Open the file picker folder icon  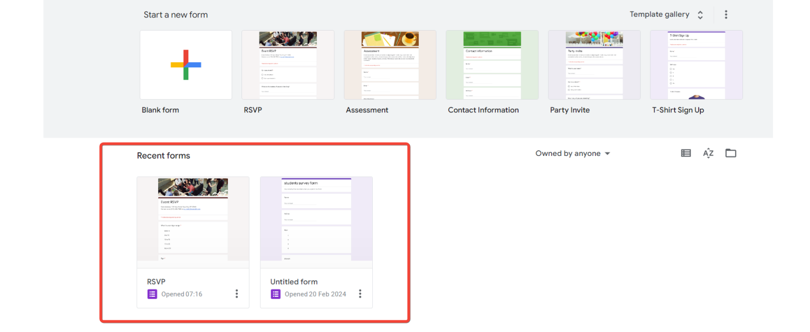click(731, 153)
